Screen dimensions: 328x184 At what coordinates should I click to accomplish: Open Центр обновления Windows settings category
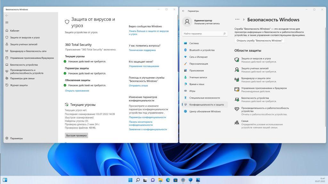(x=205, y=111)
